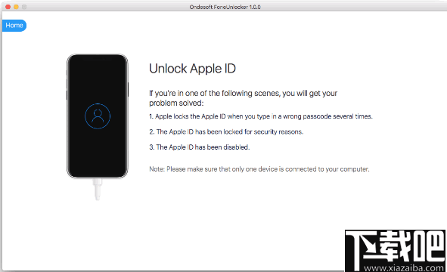Go back with the Home button
The width and height of the screenshot is (447, 272).
pyautogui.click(x=14, y=26)
